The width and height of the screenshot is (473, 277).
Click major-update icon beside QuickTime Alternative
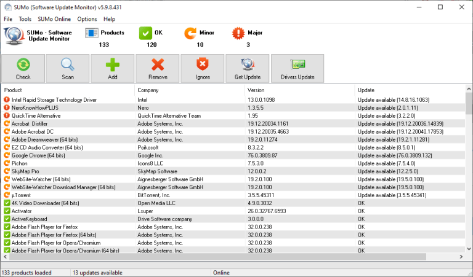pos(7,115)
